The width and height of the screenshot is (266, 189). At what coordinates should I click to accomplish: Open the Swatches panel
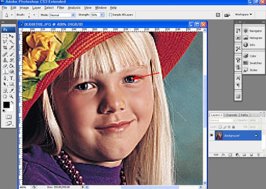coord(253,63)
